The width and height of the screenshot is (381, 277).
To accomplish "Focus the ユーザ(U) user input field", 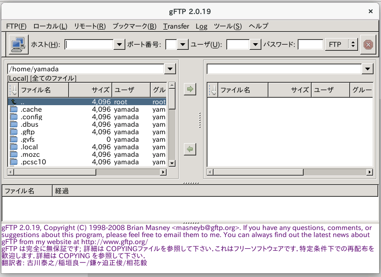I will point(238,45).
